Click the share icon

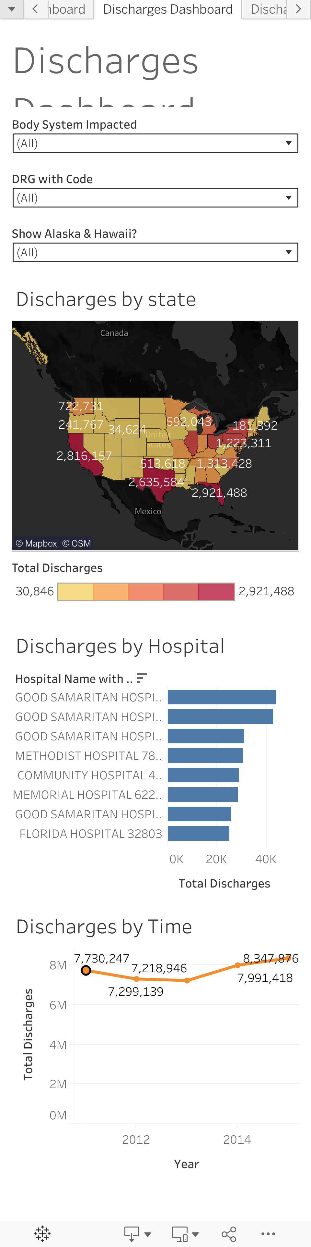click(x=228, y=1233)
